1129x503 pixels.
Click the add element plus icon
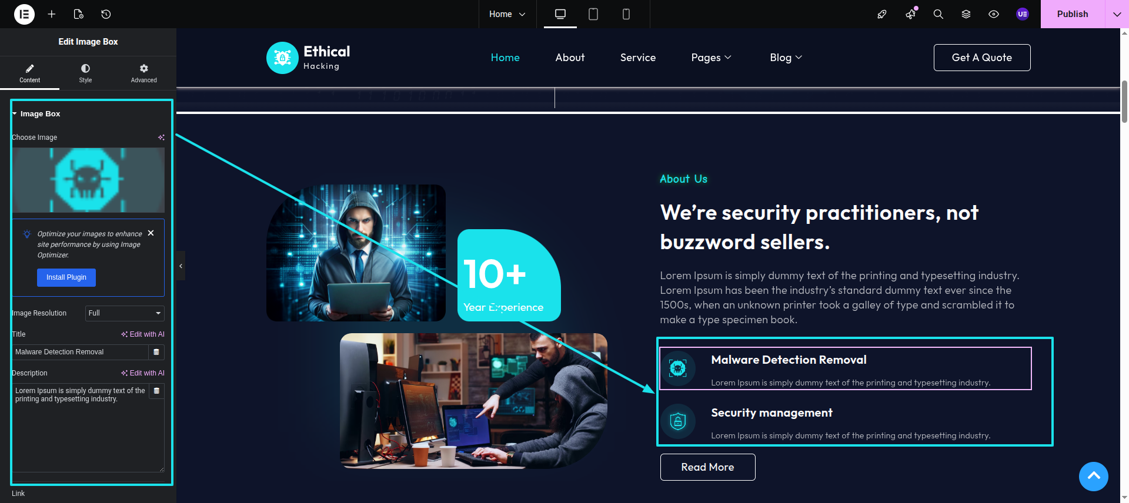click(x=52, y=14)
